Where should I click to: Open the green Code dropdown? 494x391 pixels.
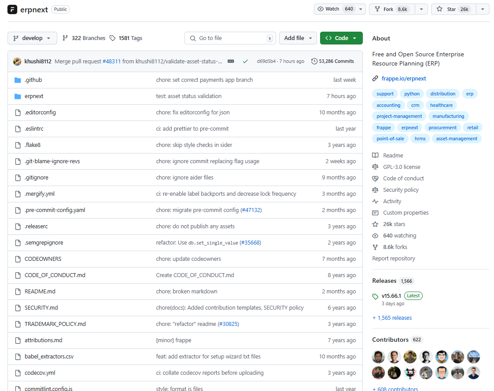(x=341, y=38)
